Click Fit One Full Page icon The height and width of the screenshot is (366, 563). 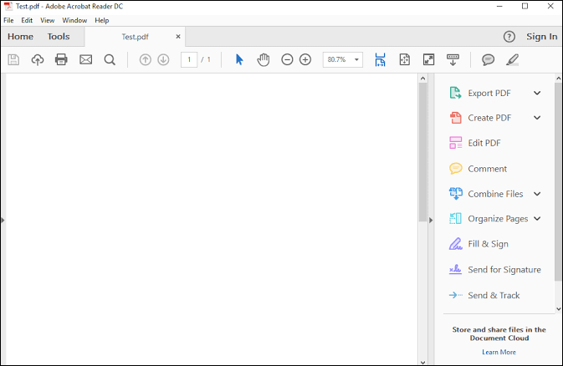pos(405,59)
